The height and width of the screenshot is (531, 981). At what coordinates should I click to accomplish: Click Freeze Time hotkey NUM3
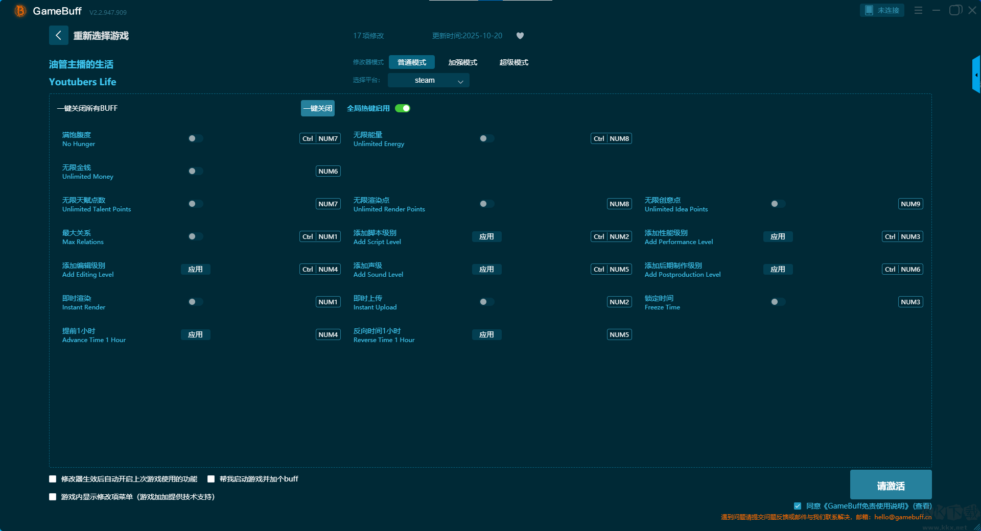coord(910,302)
